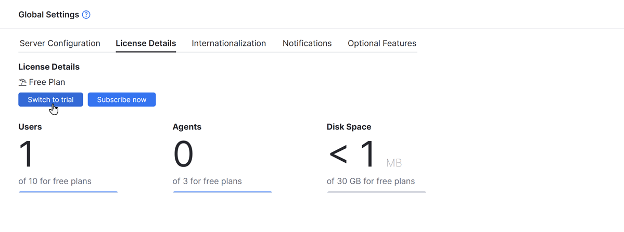This screenshot has height=232, width=624.
Task: Click the License Details section heading
Action: (x=49, y=67)
